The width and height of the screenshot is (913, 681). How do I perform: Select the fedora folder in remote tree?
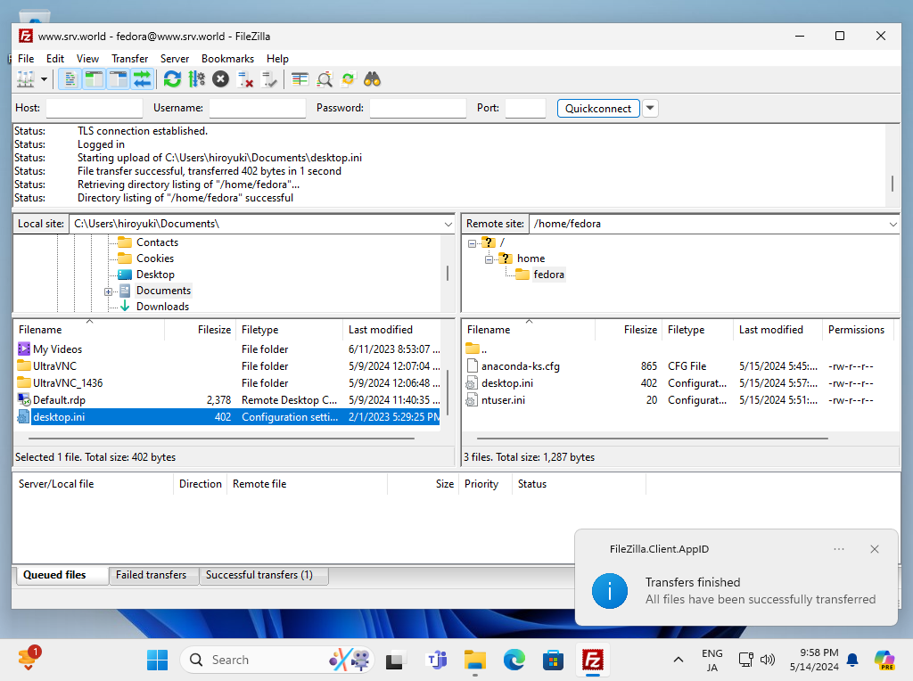click(548, 275)
